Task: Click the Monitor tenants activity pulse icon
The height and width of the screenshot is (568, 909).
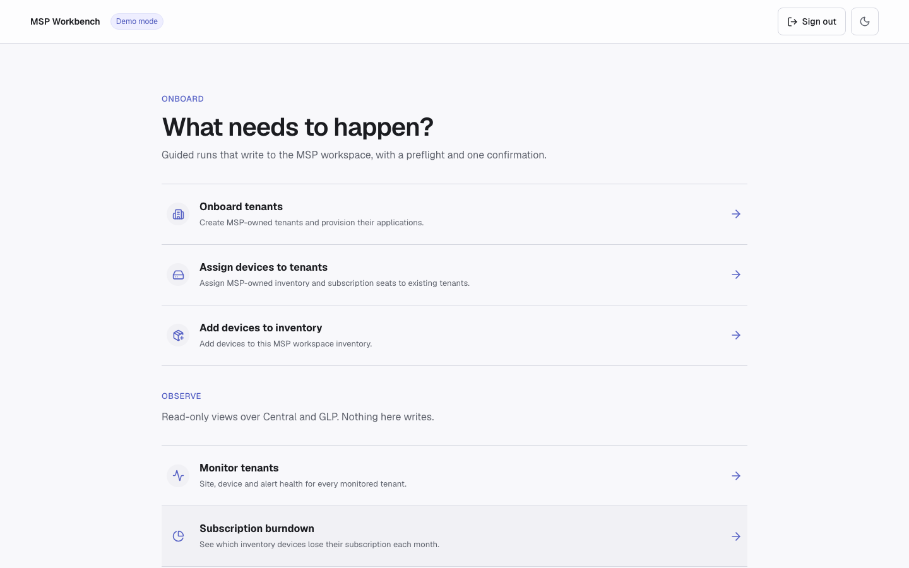Action: point(178,476)
